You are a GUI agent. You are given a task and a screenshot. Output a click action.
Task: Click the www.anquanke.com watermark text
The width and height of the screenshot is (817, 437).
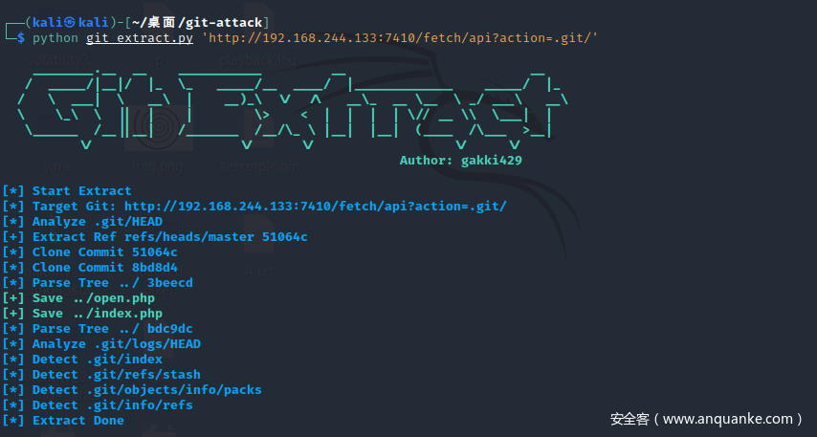[729, 419]
